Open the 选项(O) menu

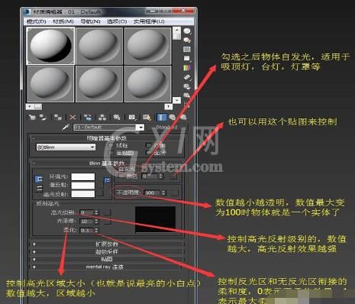(x=117, y=21)
